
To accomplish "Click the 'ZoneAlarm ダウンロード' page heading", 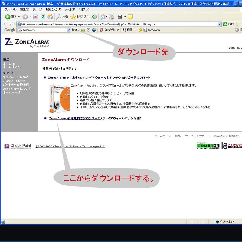I will [x=66, y=60].
